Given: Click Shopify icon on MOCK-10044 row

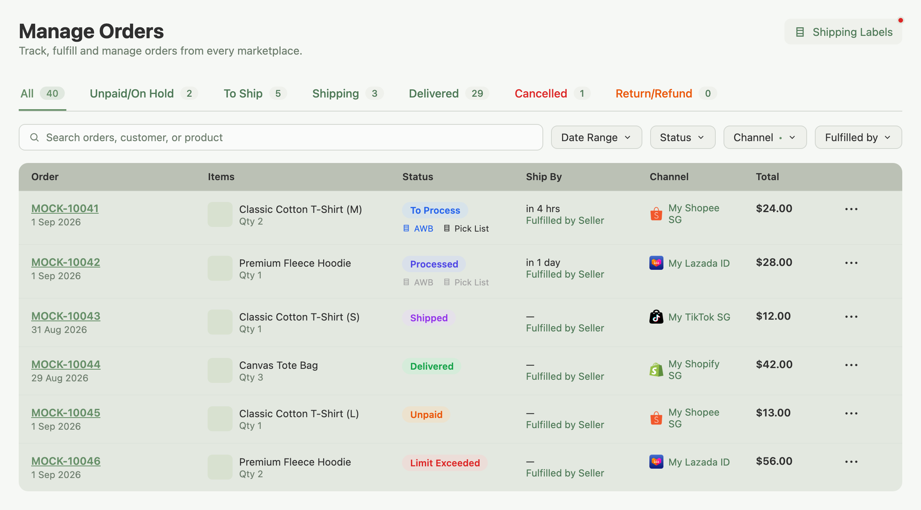Looking at the screenshot, I should (x=656, y=370).
